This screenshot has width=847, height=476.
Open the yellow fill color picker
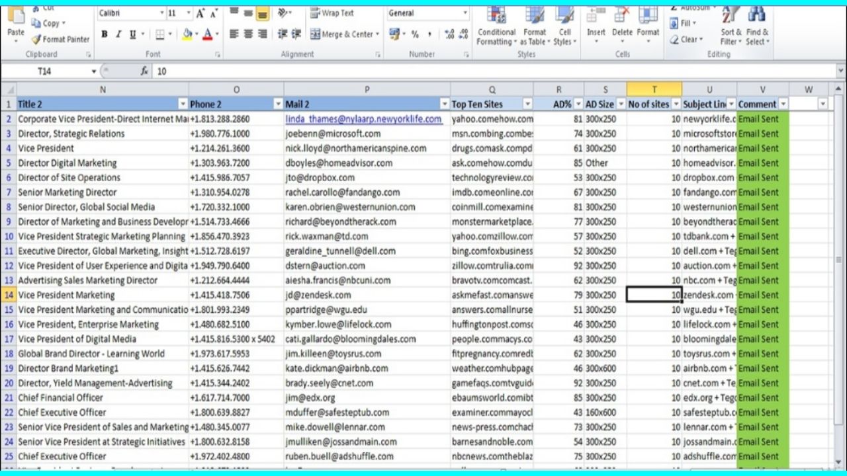[197, 34]
